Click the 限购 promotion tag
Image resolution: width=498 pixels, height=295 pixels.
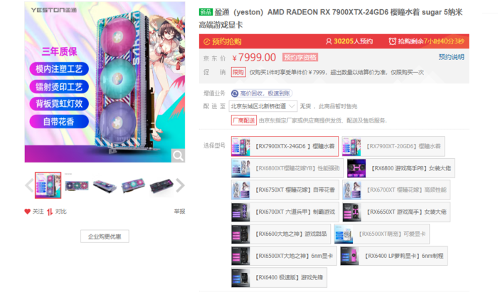point(238,72)
